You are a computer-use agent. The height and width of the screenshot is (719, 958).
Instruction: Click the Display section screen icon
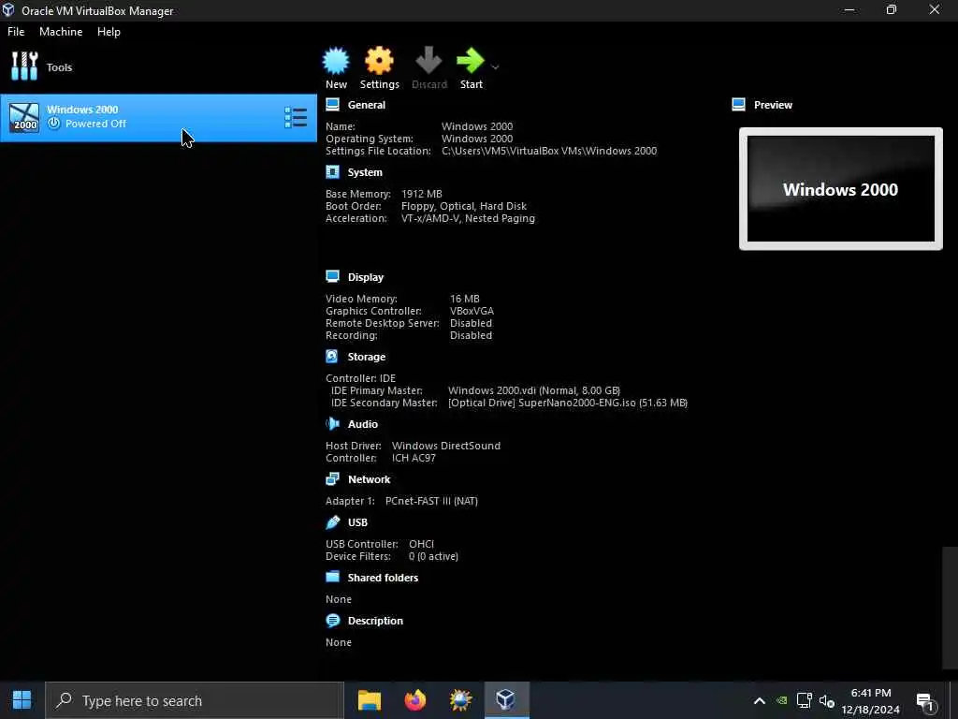tap(332, 276)
